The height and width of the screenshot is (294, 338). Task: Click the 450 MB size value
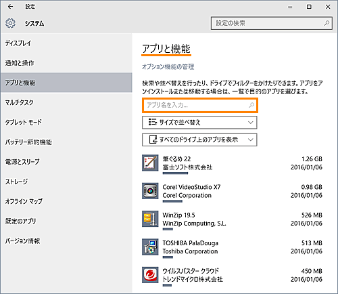[312, 271]
